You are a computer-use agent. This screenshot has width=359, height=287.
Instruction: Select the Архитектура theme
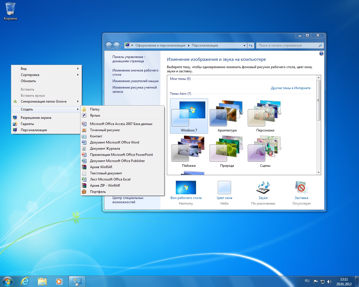click(227, 116)
